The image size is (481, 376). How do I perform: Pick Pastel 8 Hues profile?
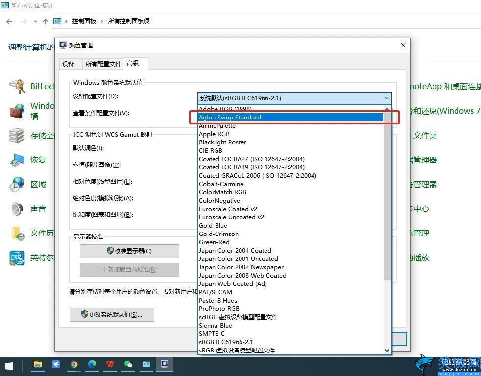[x=291, y=300]
